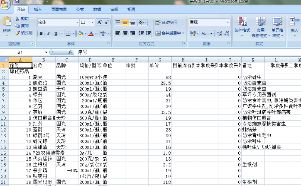Toggle Italic formatting
Viewport: 301px width, 186px height.
pos(48,33)
